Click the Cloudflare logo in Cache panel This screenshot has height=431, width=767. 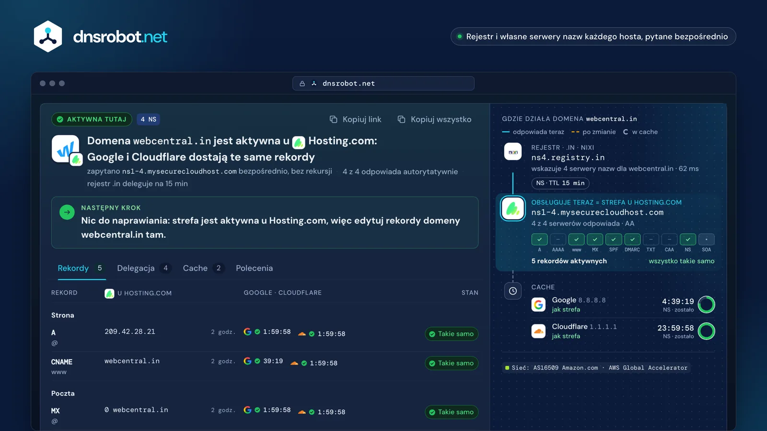pos(539,331)
